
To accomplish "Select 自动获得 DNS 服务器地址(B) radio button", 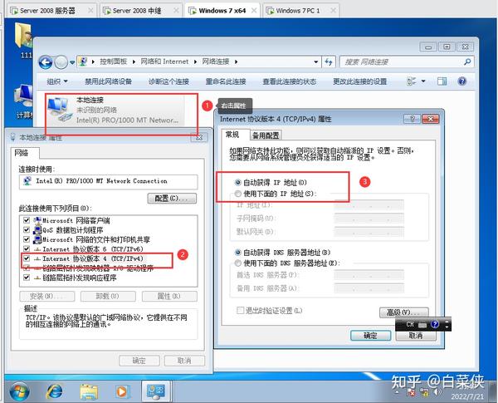I will point(238,253).
